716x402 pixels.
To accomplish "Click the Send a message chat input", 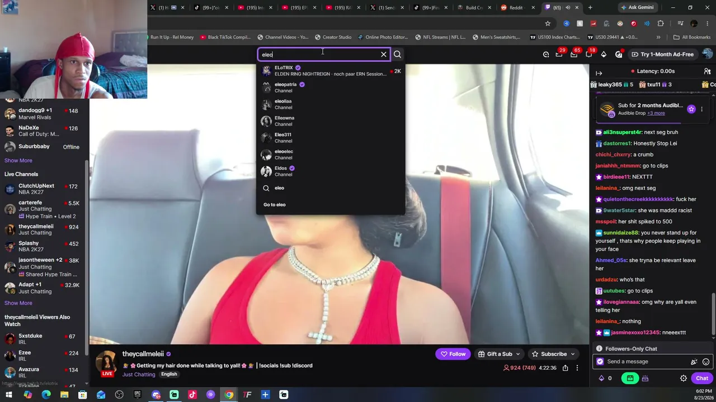I will 643,362.
